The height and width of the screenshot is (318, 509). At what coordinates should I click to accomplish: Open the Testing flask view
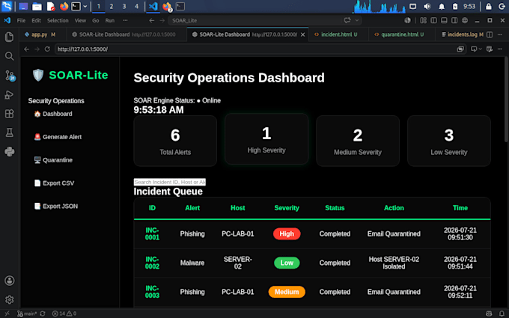coord(10,132)
